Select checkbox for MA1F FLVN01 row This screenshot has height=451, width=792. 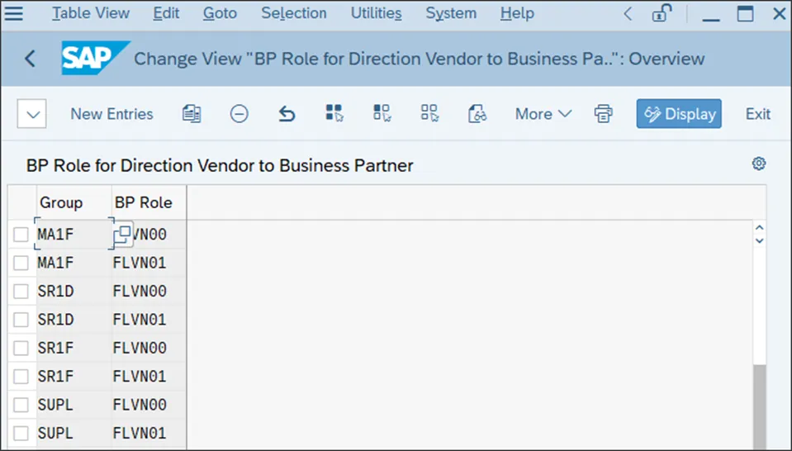click(x=21, y=263)
